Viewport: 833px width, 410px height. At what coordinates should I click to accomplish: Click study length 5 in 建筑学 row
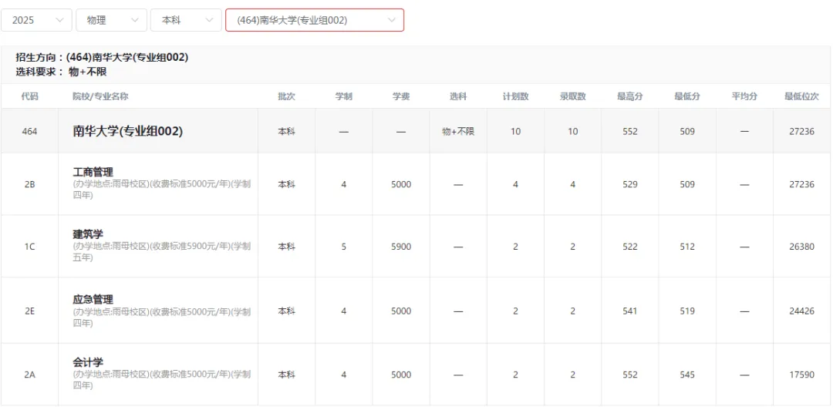(x=344, y=247)
